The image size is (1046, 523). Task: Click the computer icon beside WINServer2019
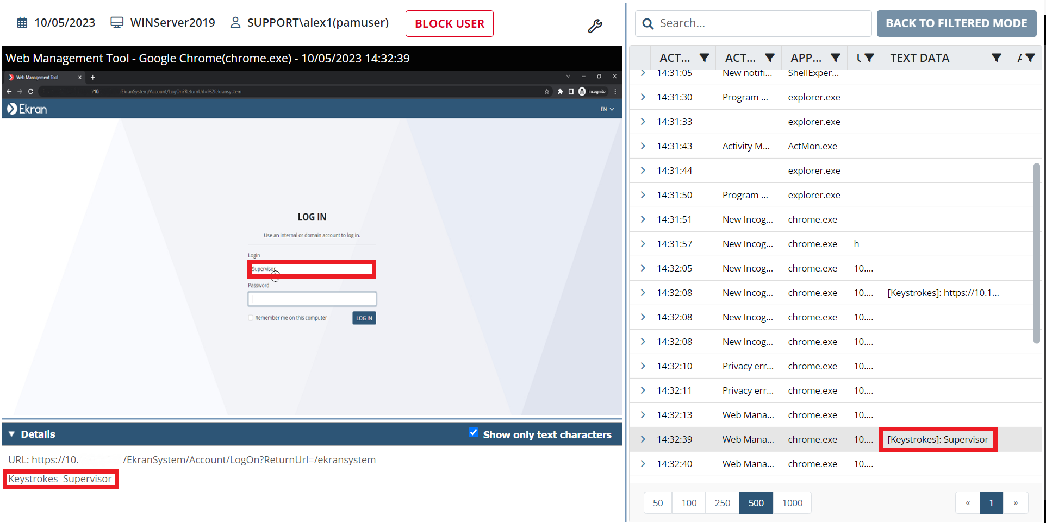(x=117, y=23)
